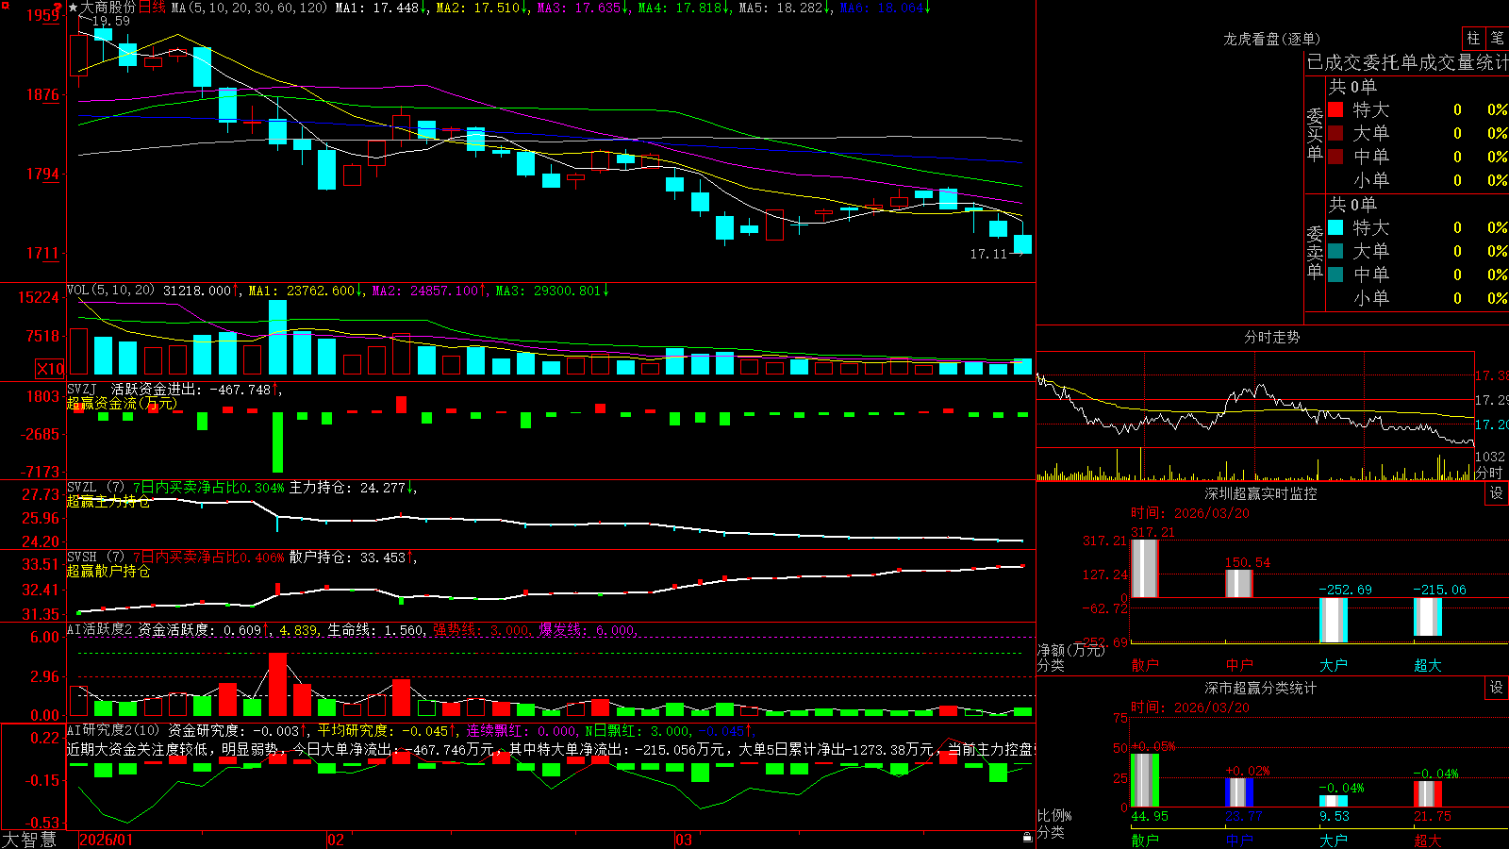Open 设 settings for 深圳超赢实时监控
Viewport: 1509px width, 849px height.
(x=1497, y=493)
